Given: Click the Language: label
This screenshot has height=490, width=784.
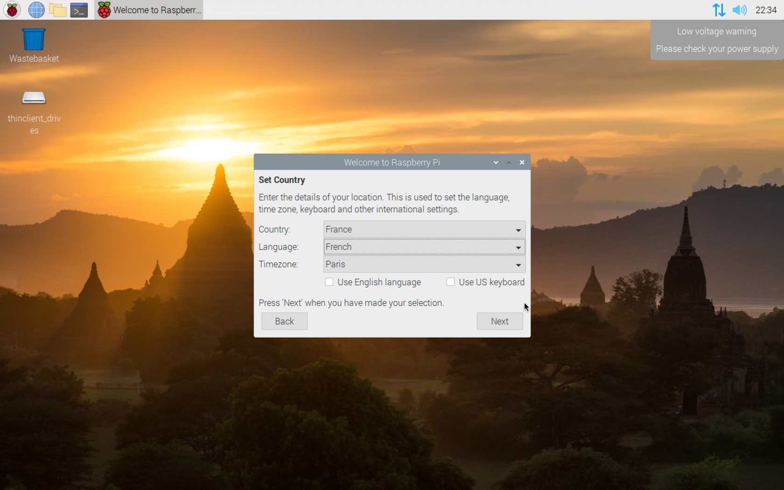Looking at the screenshot, I should (x=279, y=247).
